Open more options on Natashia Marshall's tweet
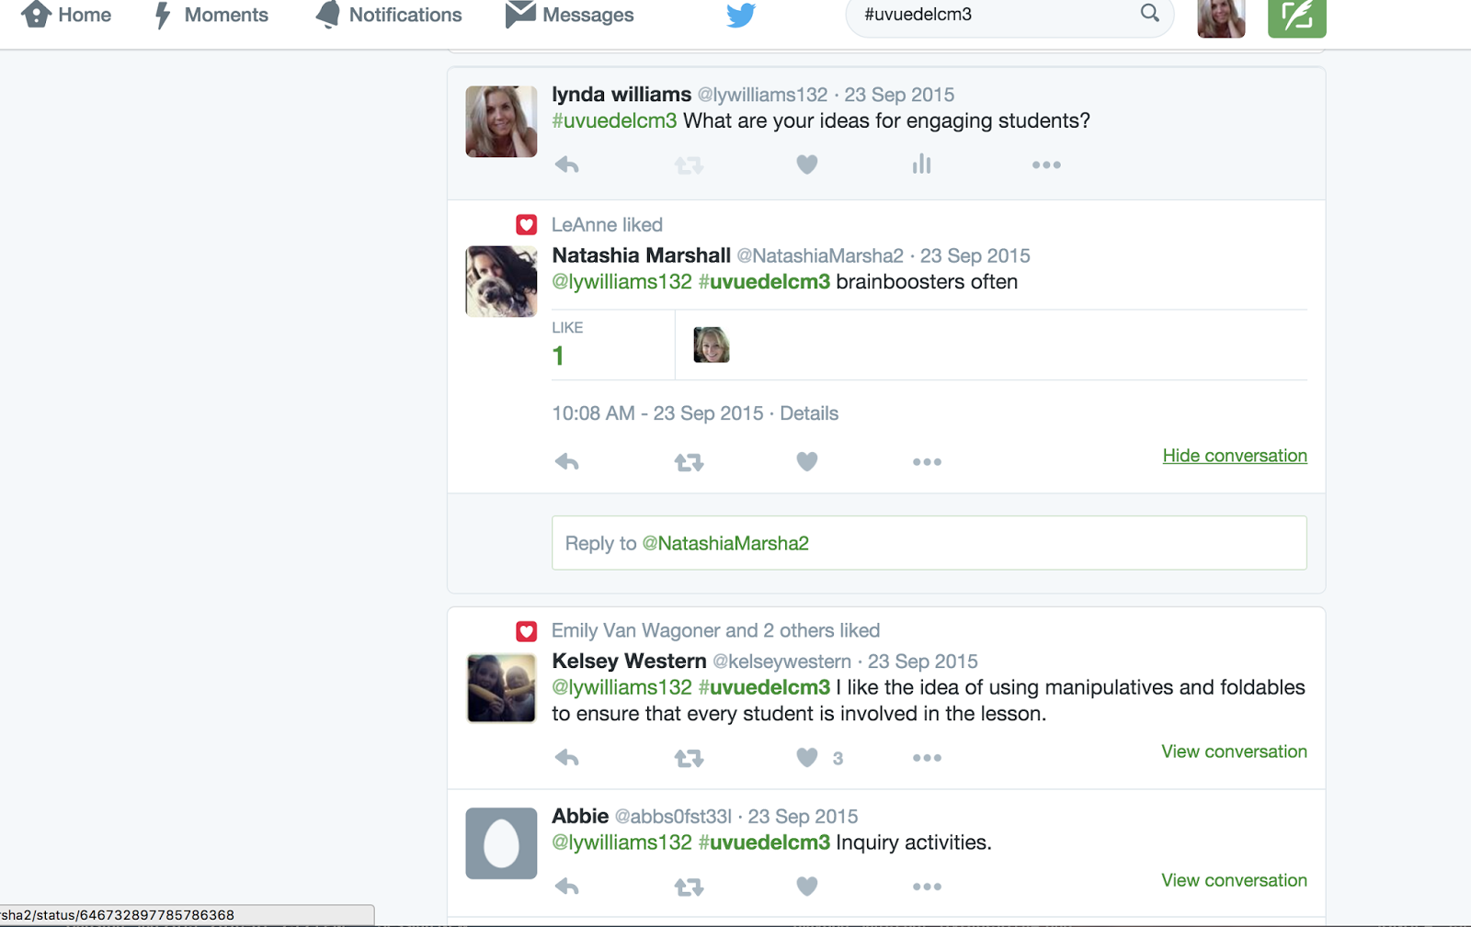 pyautogui.click(x=927, y=462)
